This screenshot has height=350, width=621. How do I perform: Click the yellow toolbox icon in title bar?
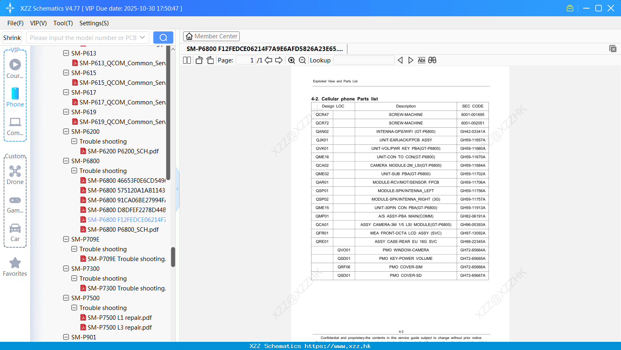pos(570,8)
